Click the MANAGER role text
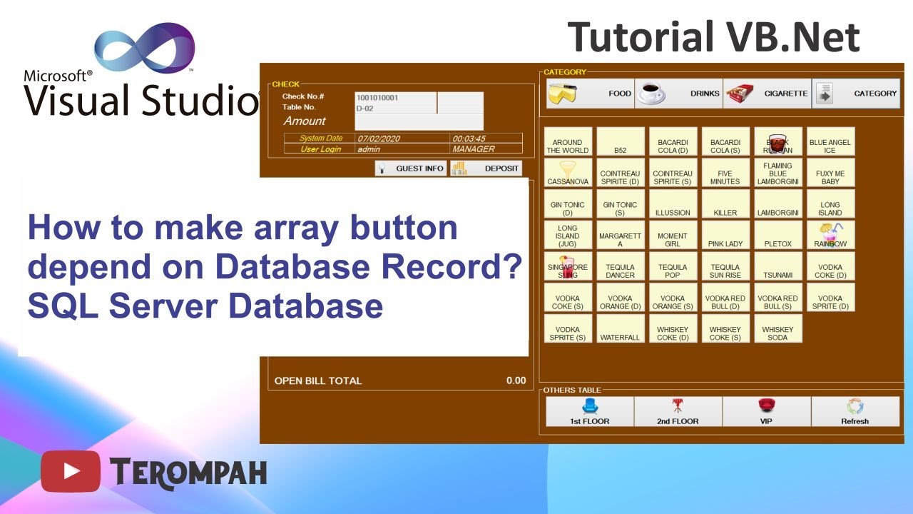The width and height of the screenshot is (913, 514). pos(474,149)
